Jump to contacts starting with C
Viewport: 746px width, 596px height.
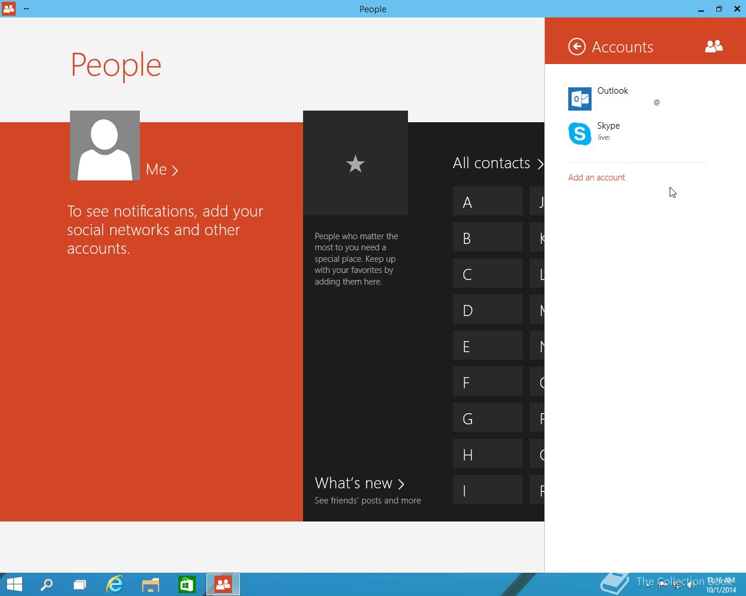click(x=488, y=274)
